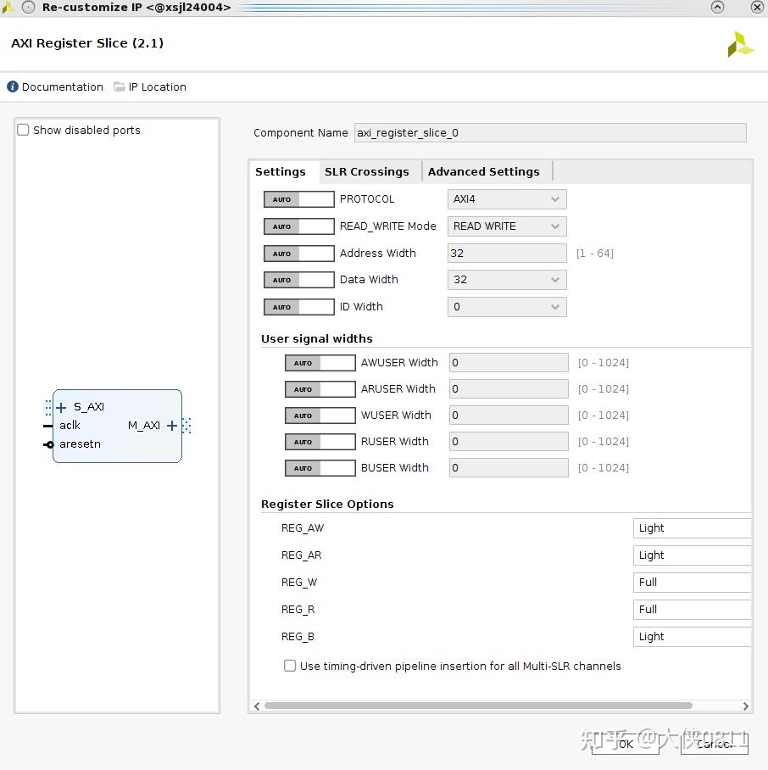Click the Cancel button

[715, 744]
